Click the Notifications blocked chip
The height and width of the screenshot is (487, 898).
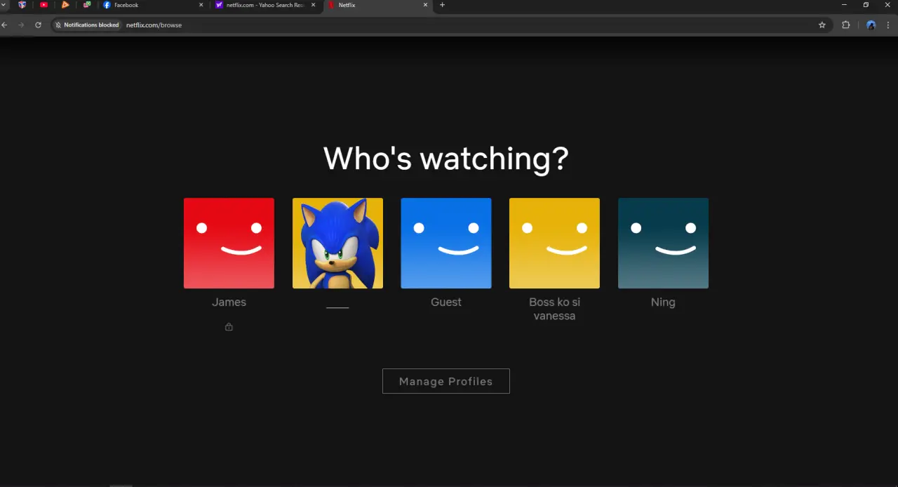pos(87,25)
